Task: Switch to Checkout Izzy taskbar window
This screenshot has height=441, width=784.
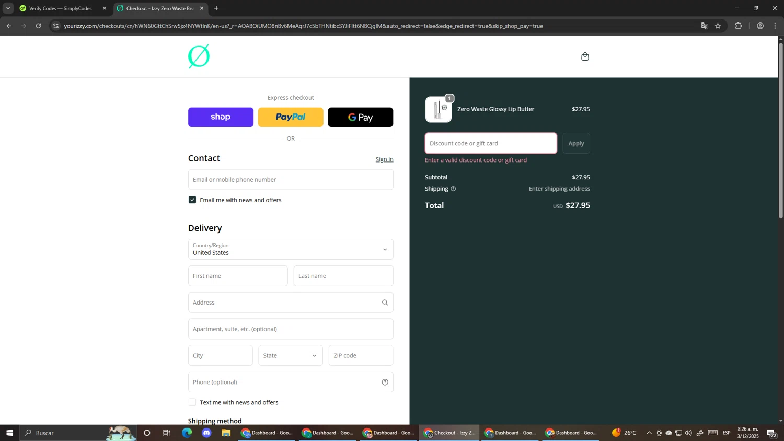Action: click(449, 433)
